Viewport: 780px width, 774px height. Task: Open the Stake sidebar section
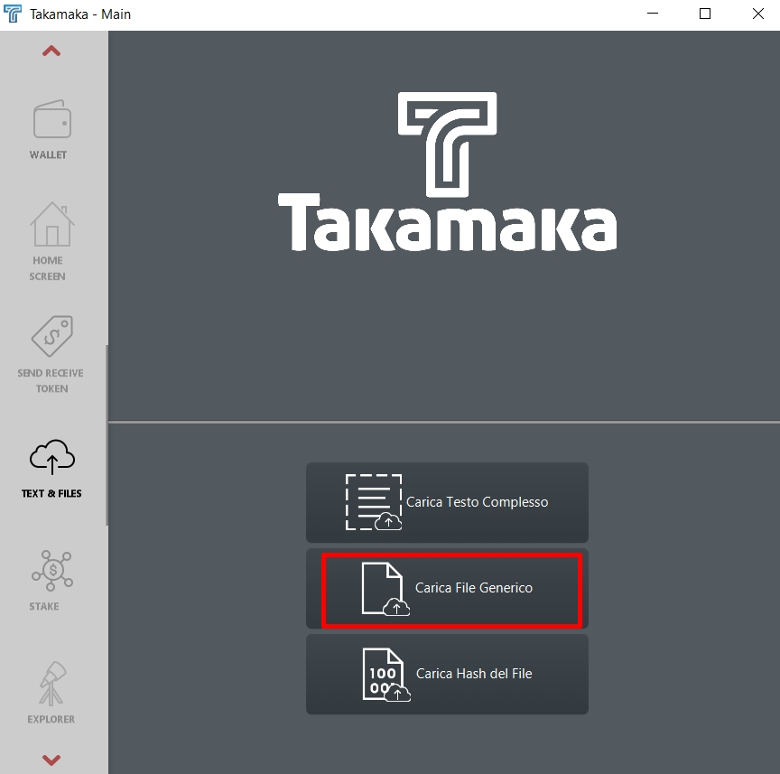click(51, 581)
